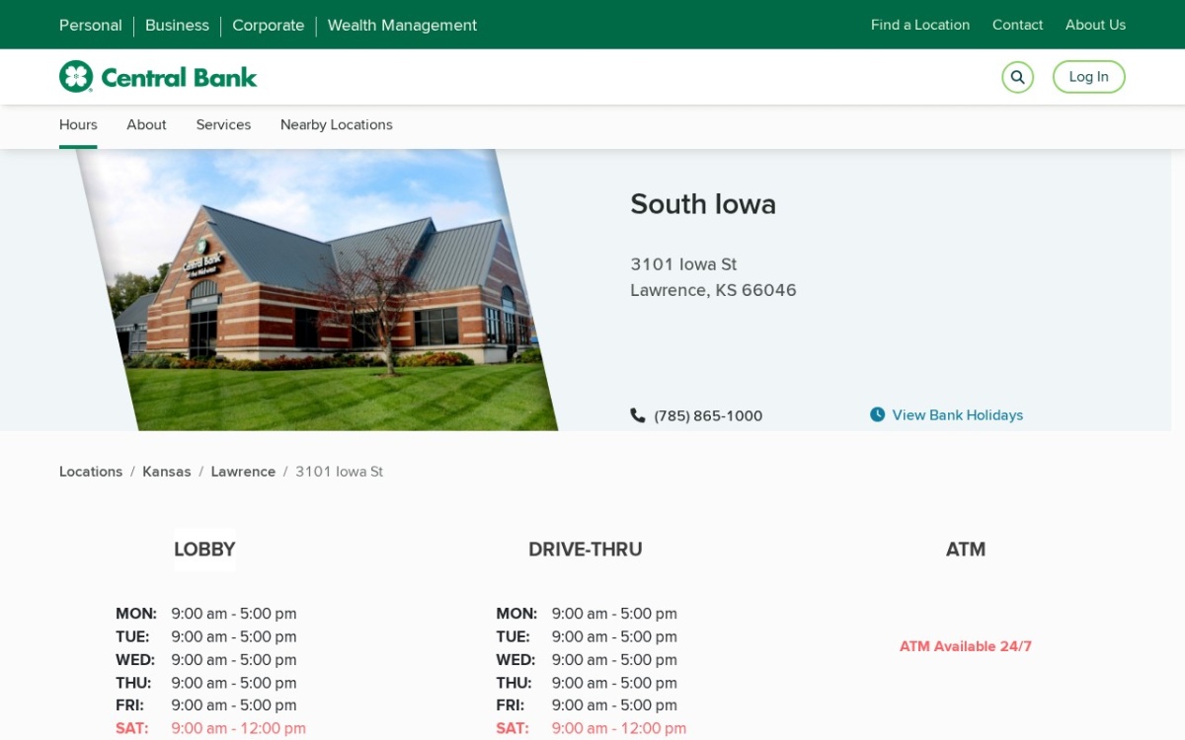Screen dimensions: 1185x740
Task: Click Find a Location link
Action: click(x=920, y=25)
